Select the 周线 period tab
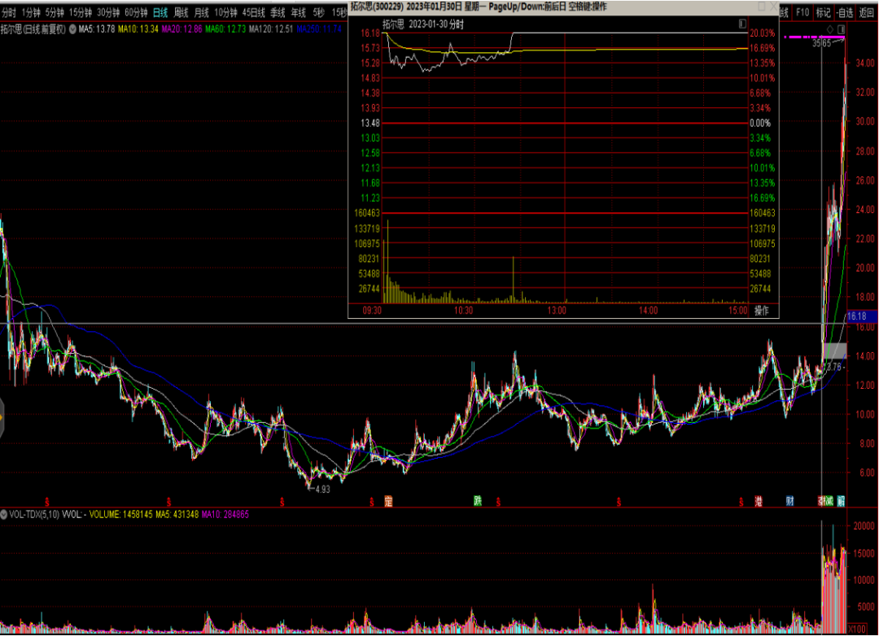879x636 pixels. click(x=181, y=12)
